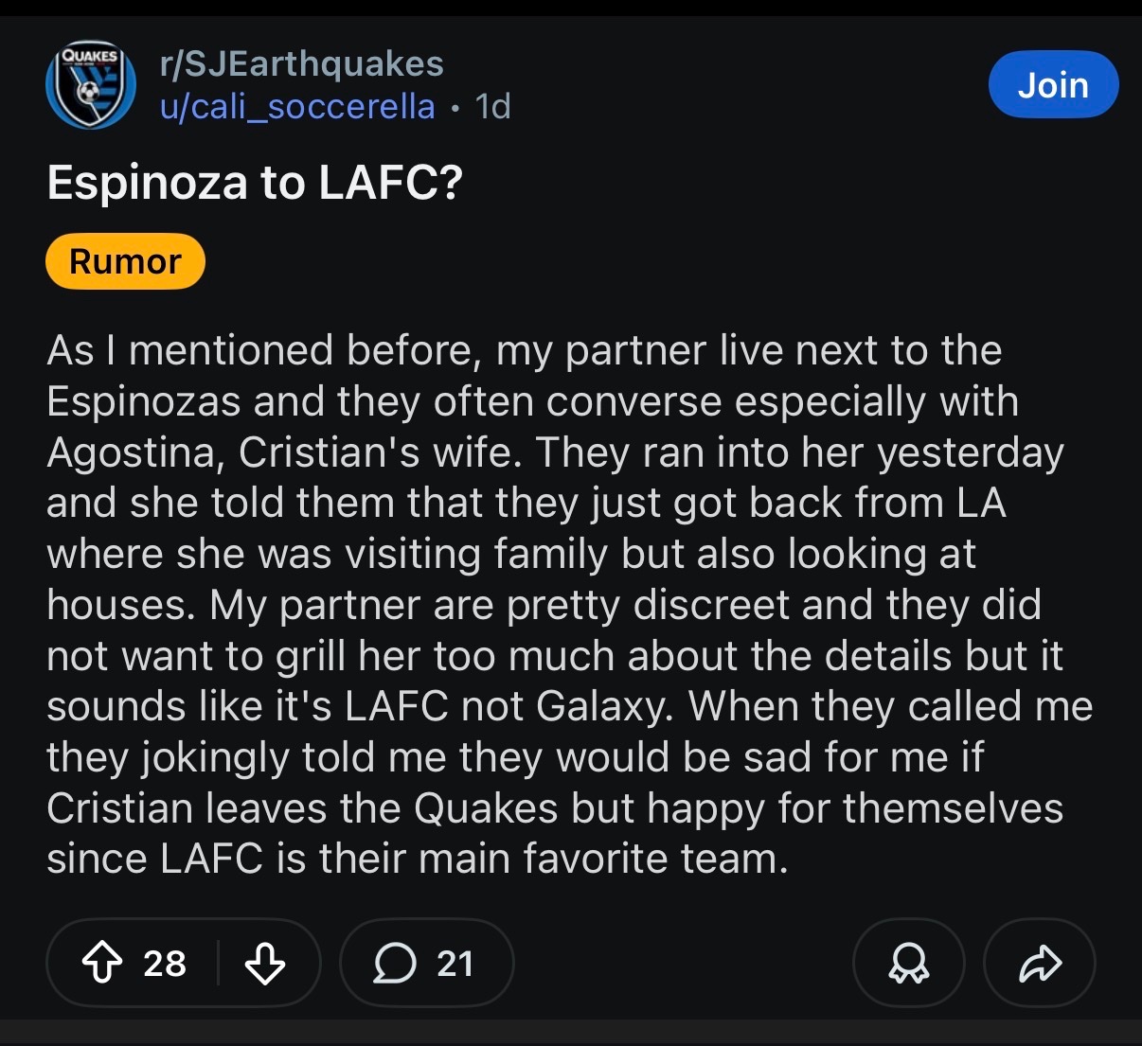1142x1046 pixels.
Task: Click the '1d' post timestamp
Action: 493,107
